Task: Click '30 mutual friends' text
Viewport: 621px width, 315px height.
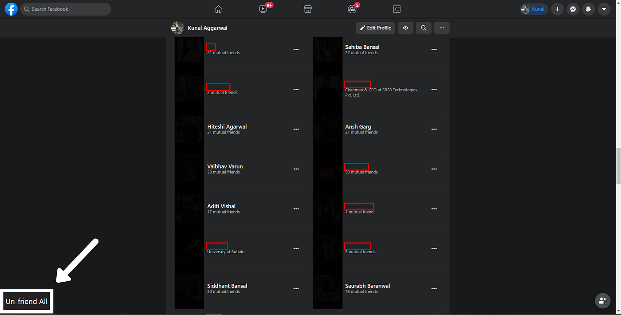Action: 223,291
